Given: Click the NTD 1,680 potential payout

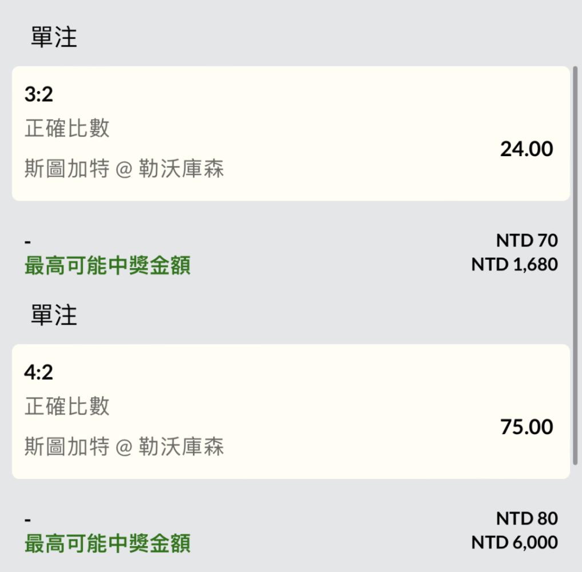Looking at the screenshot, I should 514,265.
